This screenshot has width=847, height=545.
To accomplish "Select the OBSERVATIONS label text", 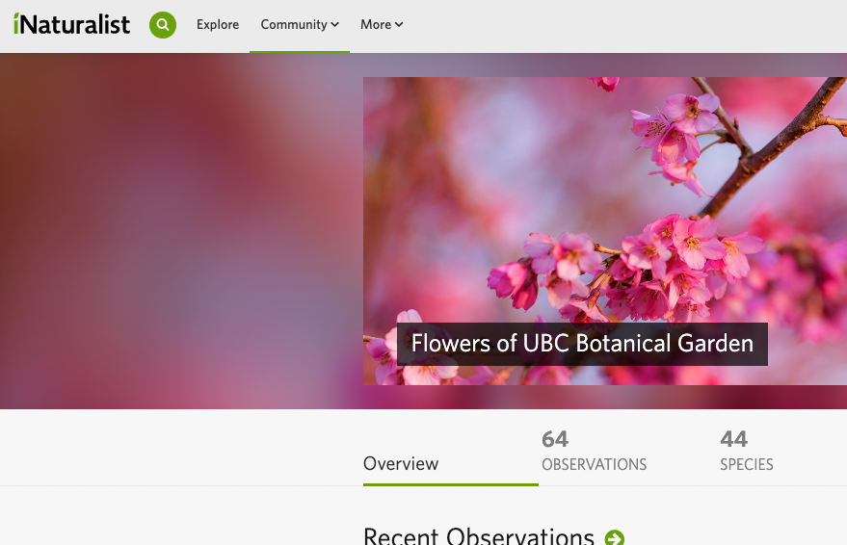I will click(595, 465).
